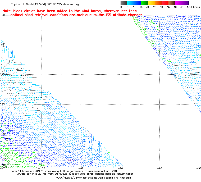
Task: Click the "25" scale label
Action: click(155, 7)
